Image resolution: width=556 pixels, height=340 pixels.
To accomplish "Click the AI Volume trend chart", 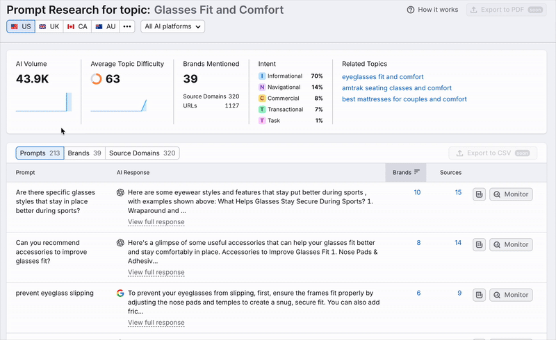I will pos(44,102).
